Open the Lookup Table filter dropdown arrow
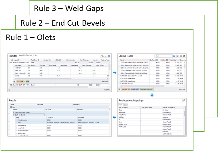Screen dimensions: 218x151 click(156, 89)
